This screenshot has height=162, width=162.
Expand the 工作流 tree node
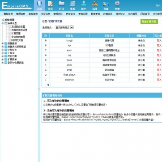pos(3,53)
